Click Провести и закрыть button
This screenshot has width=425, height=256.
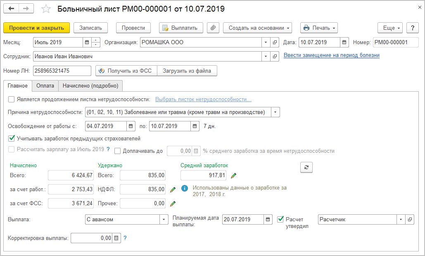pos(36,28)
